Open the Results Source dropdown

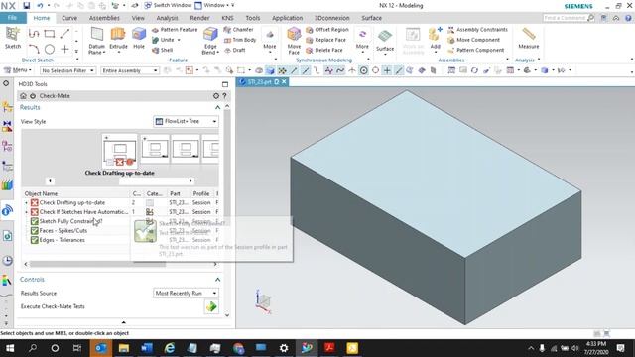click(186, 293)
